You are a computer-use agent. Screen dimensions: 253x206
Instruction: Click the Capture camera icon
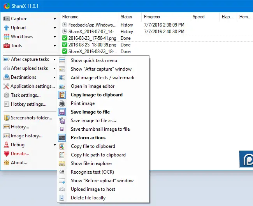pos(7,19)
